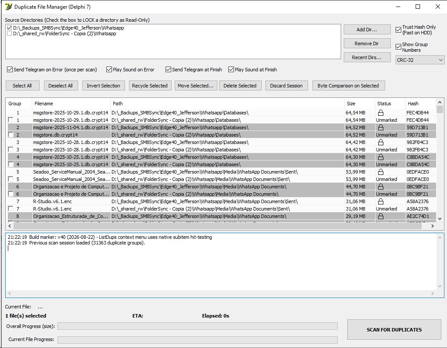
Task: Click Add Dir... button
Action: (x=367, y=30)
